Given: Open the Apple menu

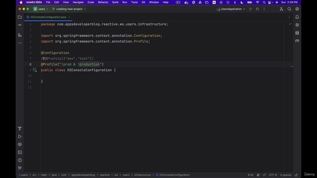Looking at the screenshot, I should click(21, 2).
